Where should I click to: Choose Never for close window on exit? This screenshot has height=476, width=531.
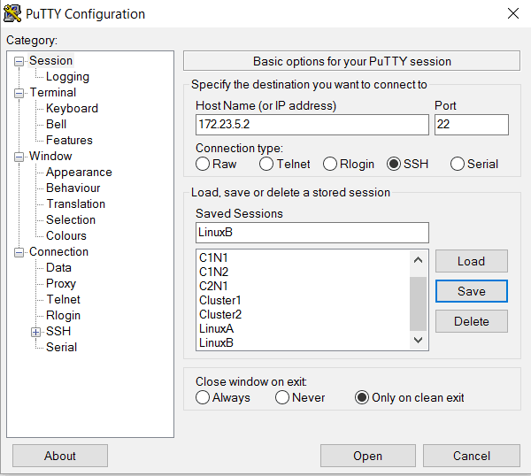(282, 398)
